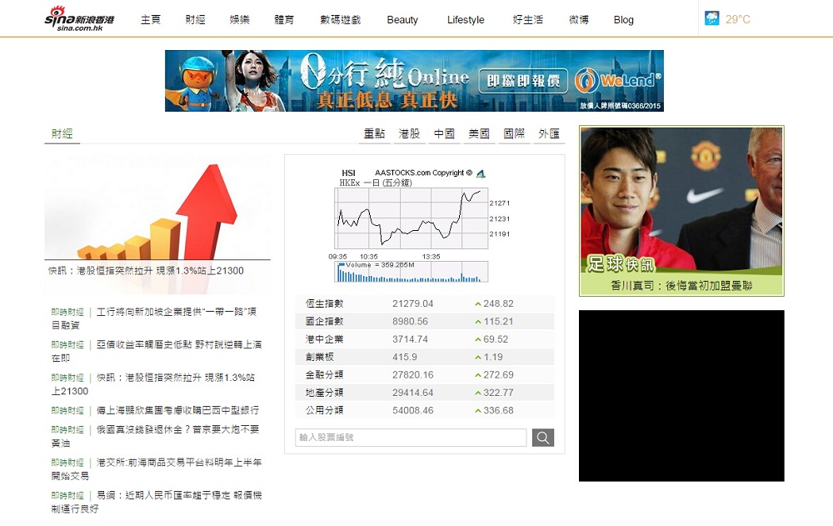Click the 即時財經 tag before 工行 headline
833x526 pixels.
67,312
